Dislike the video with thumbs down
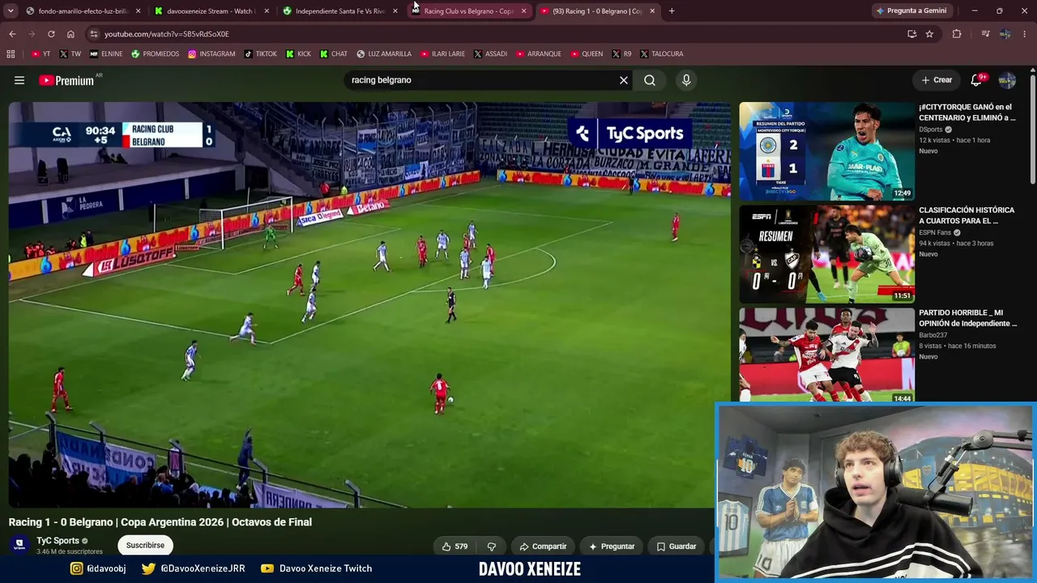The width and height of the screenshot is (1037, 583). tap(491, 547)
